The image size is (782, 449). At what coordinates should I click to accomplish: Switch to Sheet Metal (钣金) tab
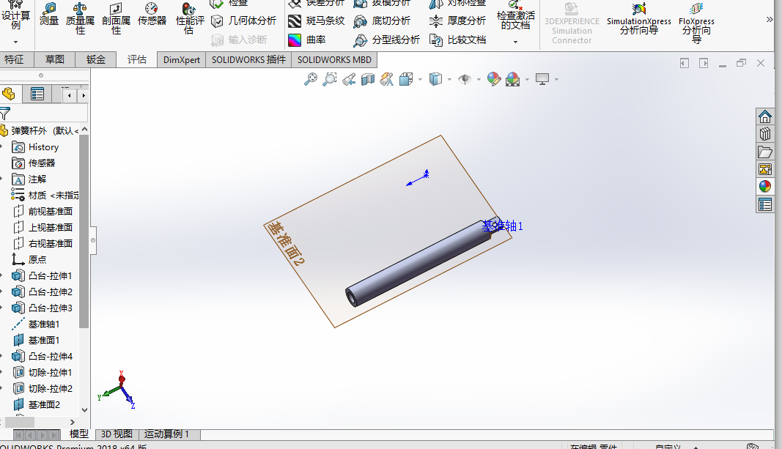point(96,60)
